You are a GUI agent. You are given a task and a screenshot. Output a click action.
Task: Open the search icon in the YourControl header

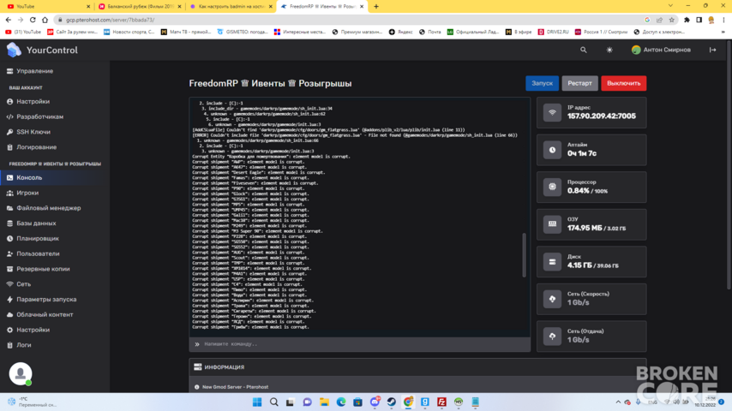point(583,50)
